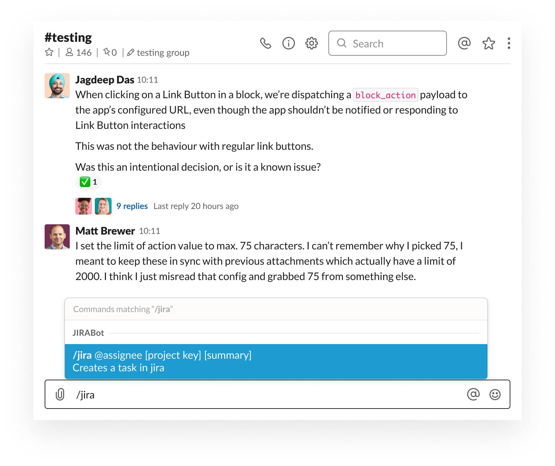Open channel settings gear icon
Screen dimensions: 555x466
(312, 43)
